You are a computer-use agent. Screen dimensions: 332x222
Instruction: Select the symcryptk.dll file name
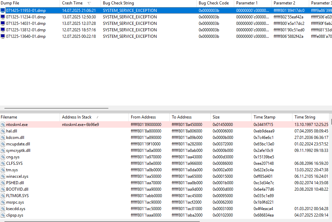pyautogui.click(x=18, y=150)
